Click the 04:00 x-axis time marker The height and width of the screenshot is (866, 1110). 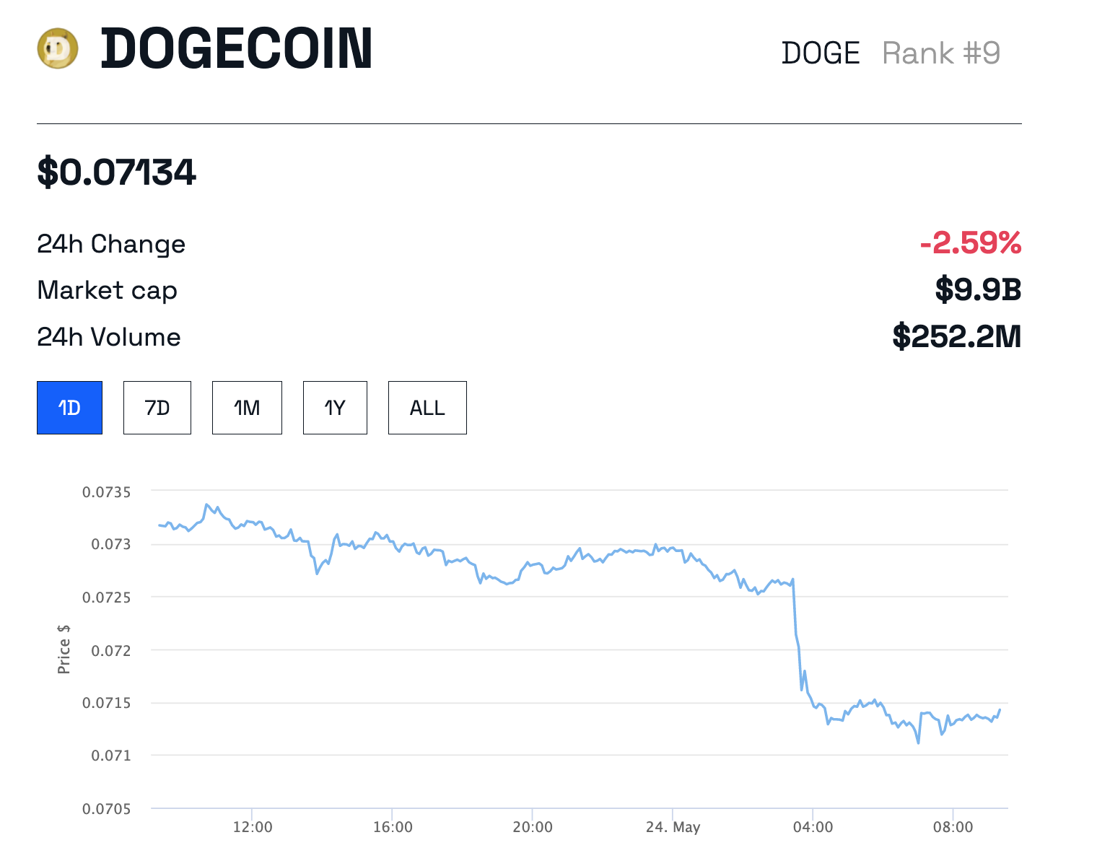pos(813,827)
